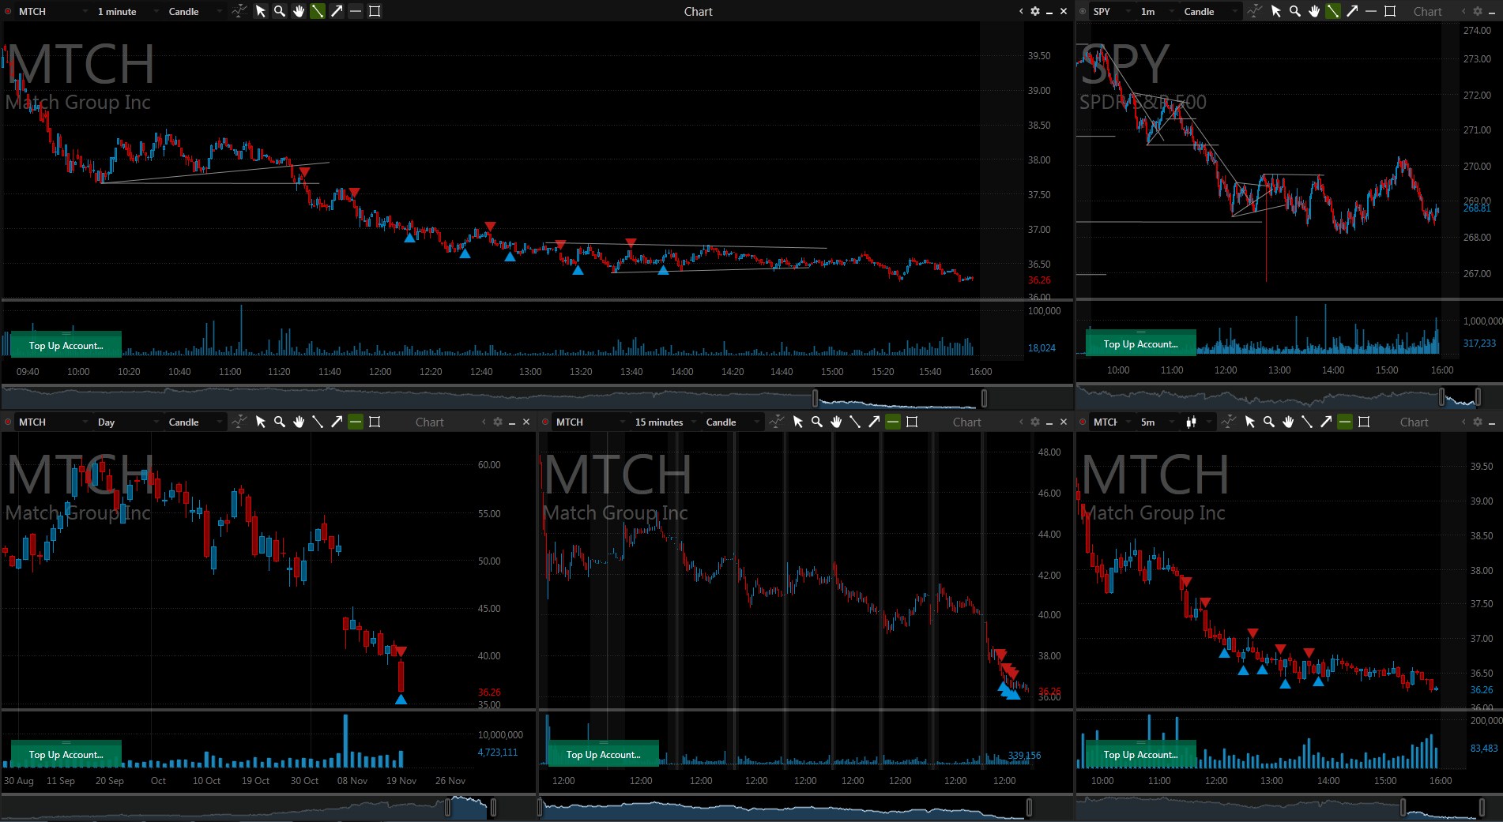1503x822 pixels.
Task: Select rectangle tool in MTCH 1 minute chart
Action: (375, 11)
